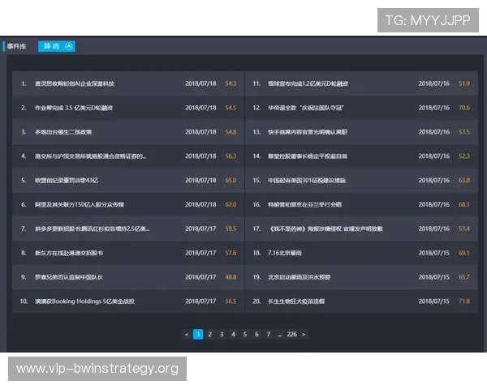487x389 pixels.
Task: Click the 54.3 score of row 1
Action: click(x=231, y=83)
